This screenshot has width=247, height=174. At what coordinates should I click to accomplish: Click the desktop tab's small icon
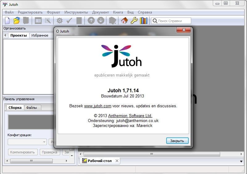(x=84, y=161)
